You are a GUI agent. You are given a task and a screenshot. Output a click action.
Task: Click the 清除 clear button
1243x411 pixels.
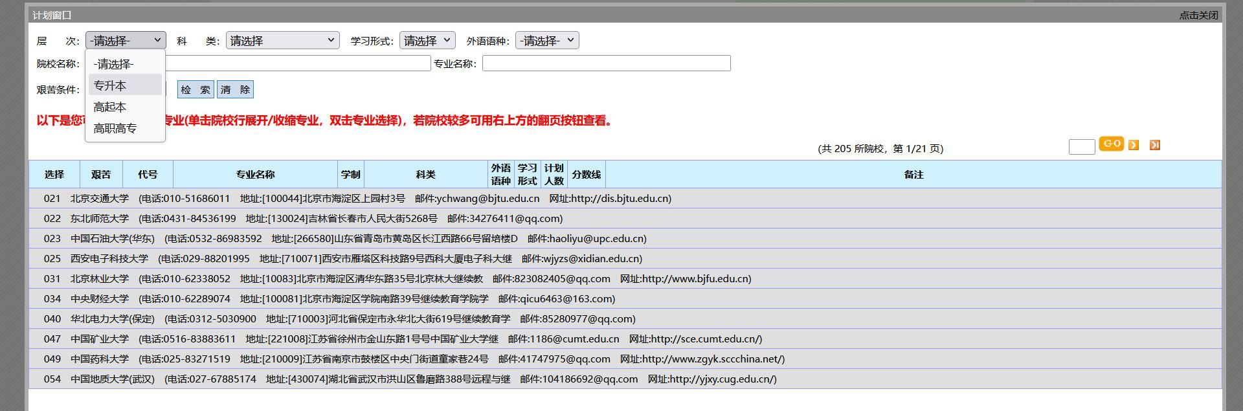(x=235, y=89)
